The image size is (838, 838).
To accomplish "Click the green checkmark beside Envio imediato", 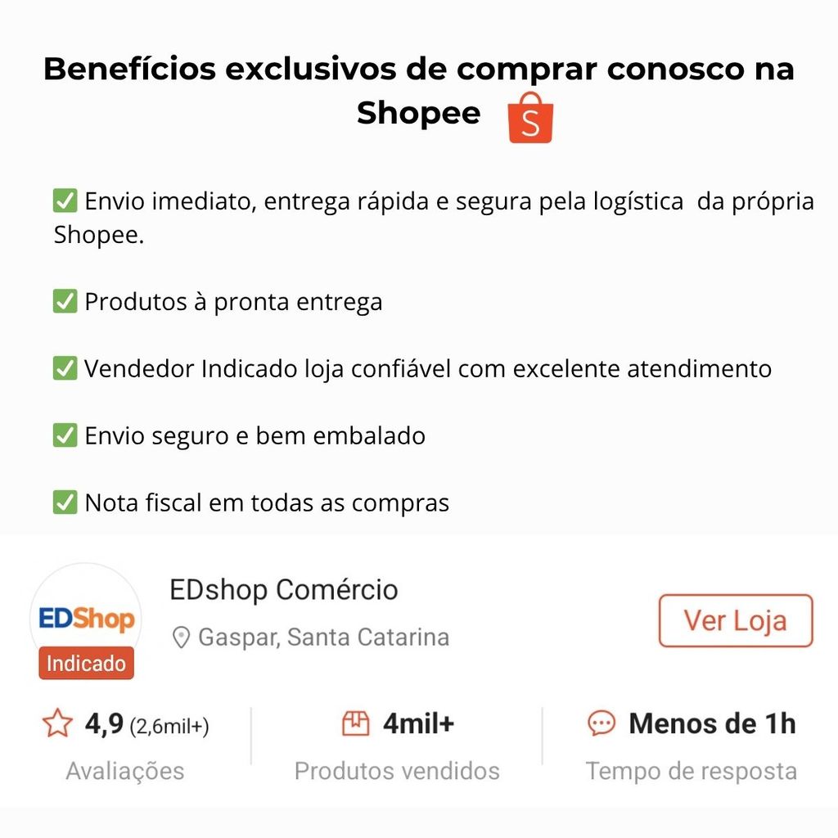I will [x=65, y=201].
